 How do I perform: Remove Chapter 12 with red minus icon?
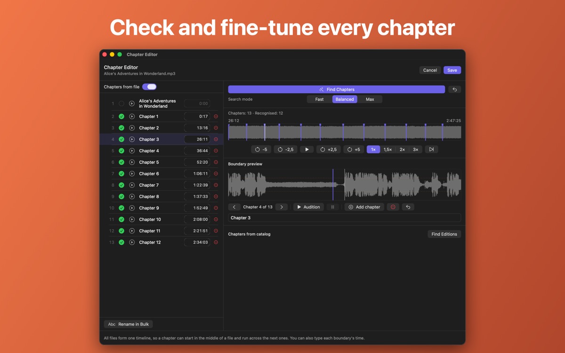pos(216,242)
